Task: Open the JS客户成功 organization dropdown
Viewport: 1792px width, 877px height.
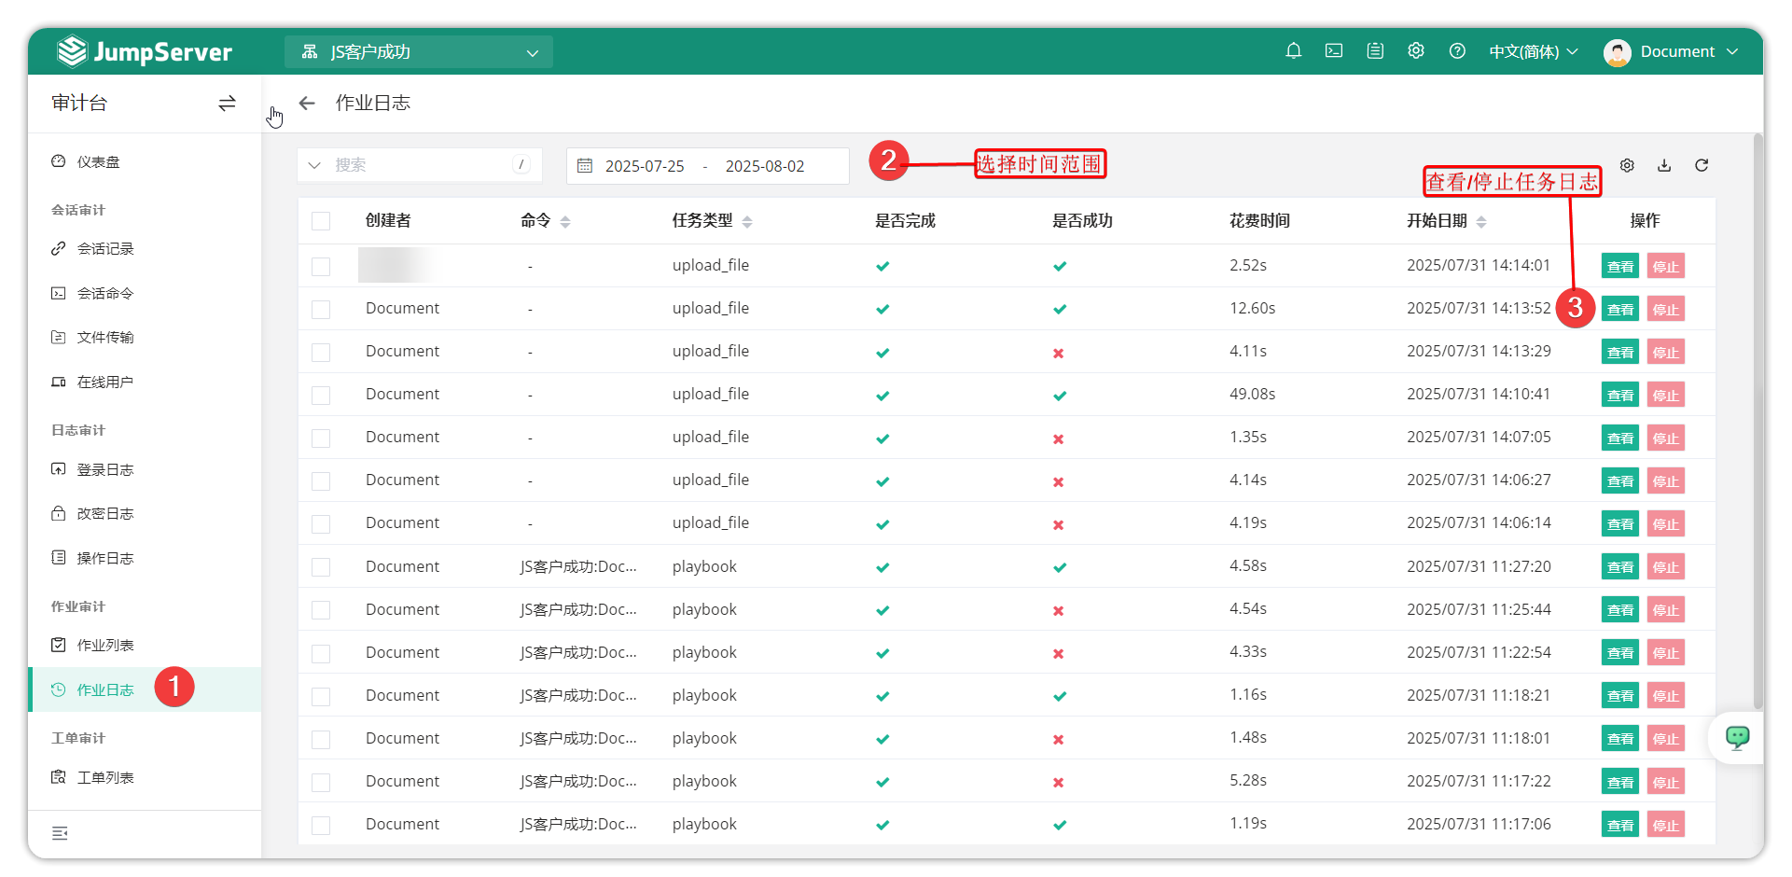Action: pyautogui.click(x=419, y=52)
